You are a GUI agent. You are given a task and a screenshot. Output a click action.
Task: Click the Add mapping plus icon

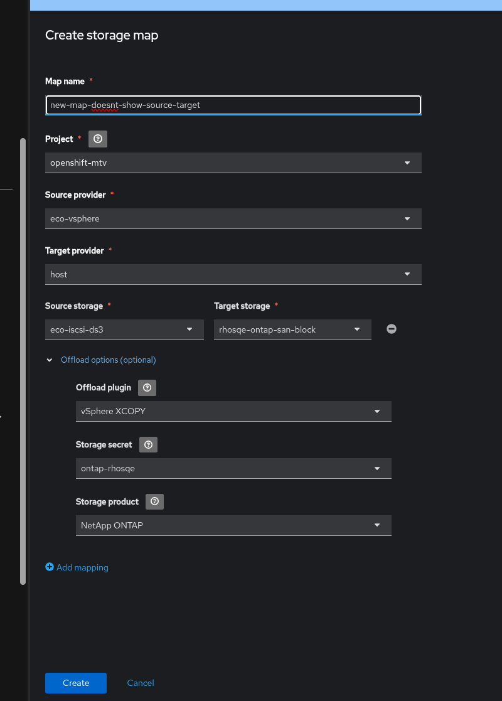tap(50, 567)
